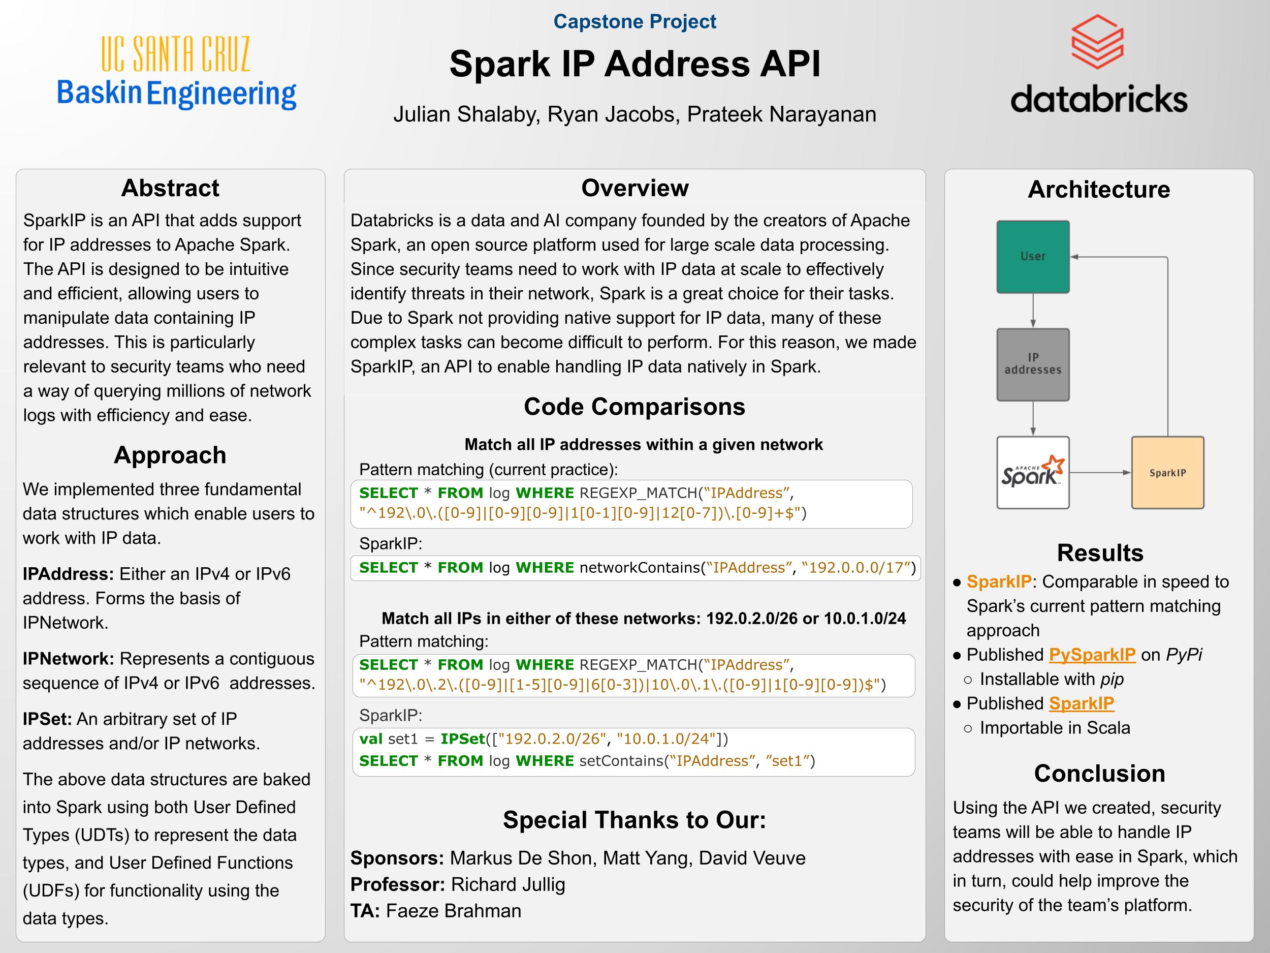Click 'Match all IP addresses within a given network'
The width and height of the screenshot is (1270, 953).
[644, 445]
